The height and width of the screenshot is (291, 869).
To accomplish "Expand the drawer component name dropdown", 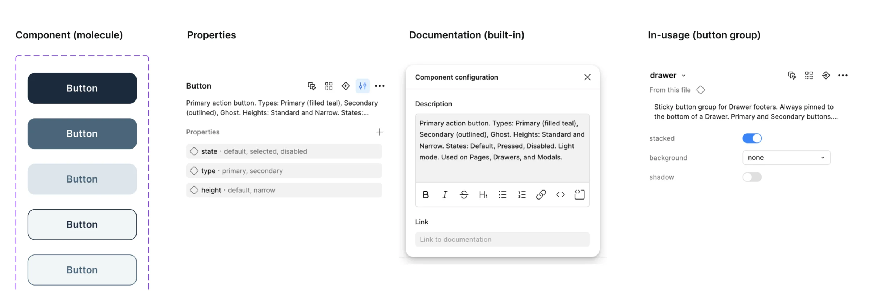I will pyautogui.click(x=684, y=76).
